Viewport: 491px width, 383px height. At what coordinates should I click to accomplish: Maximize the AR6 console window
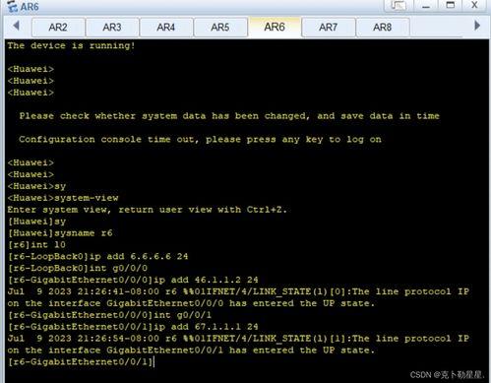tap(451, 5)
